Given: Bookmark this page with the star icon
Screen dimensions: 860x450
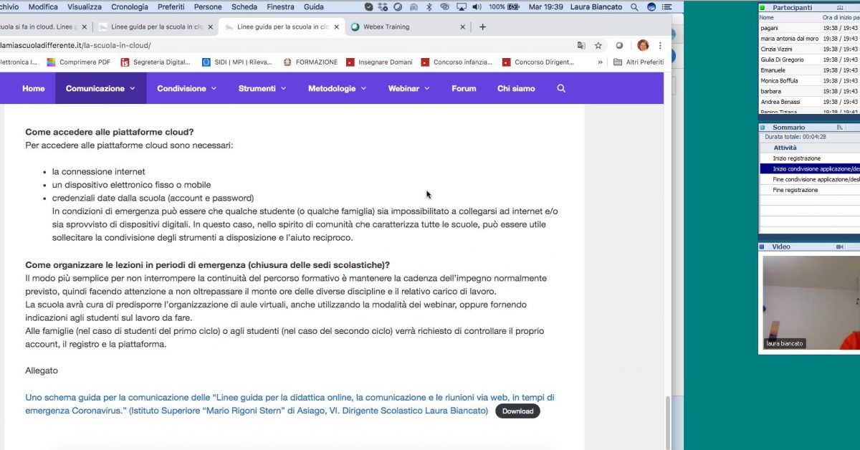Looking at the screenshot, I should point(598,45).
